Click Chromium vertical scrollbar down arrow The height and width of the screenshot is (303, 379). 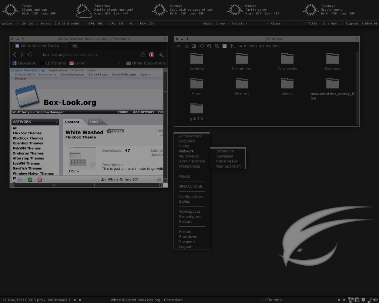point(165,181)
